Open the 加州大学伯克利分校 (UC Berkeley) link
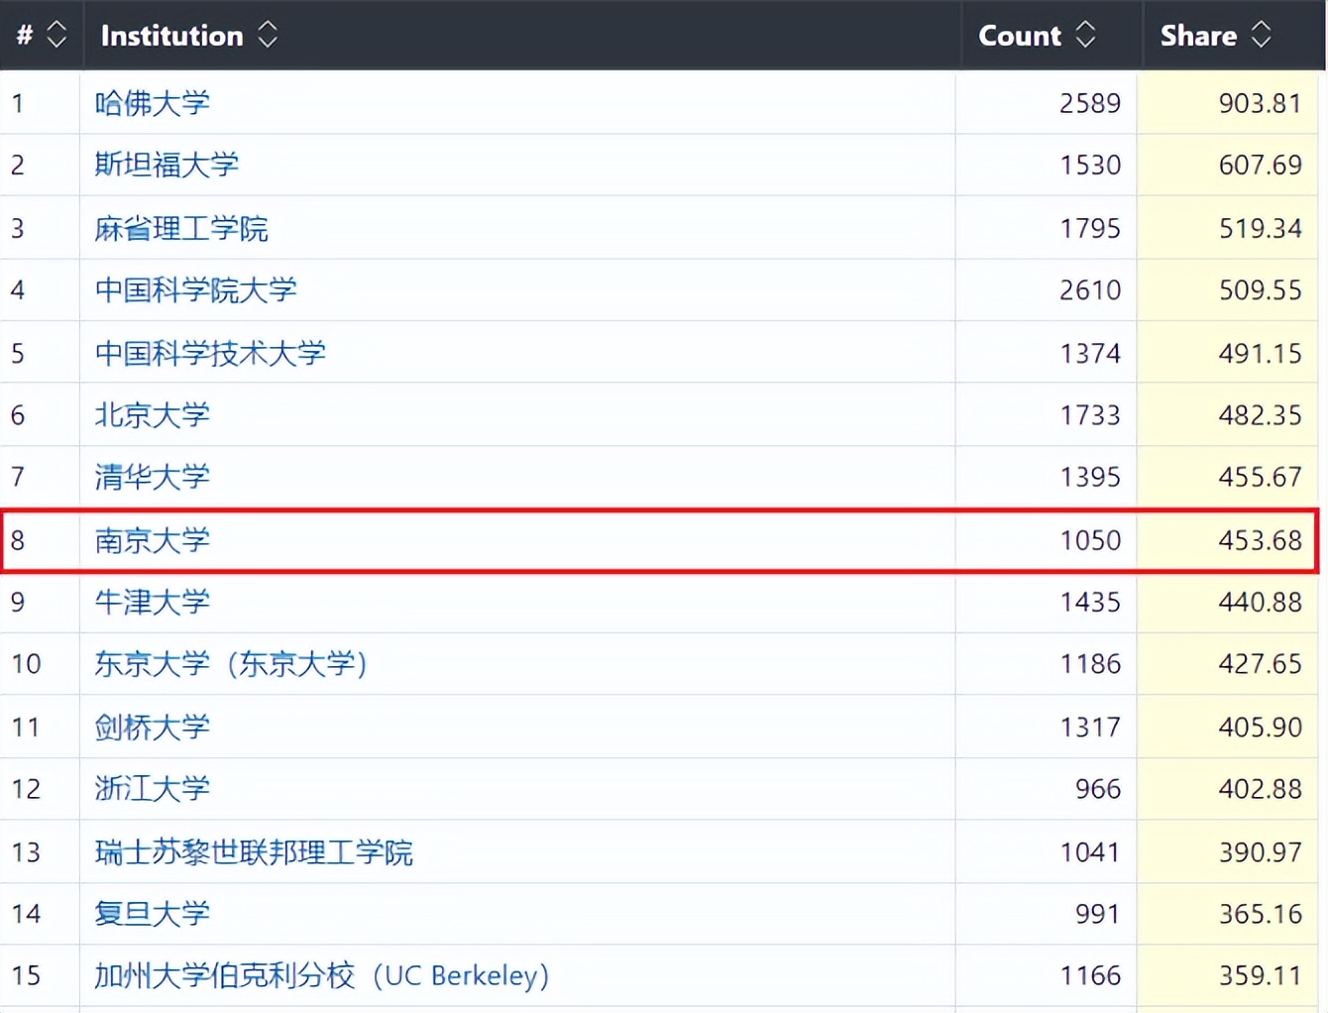Viewport: 1328px width, 1013px height. click(x=321, y=975)
